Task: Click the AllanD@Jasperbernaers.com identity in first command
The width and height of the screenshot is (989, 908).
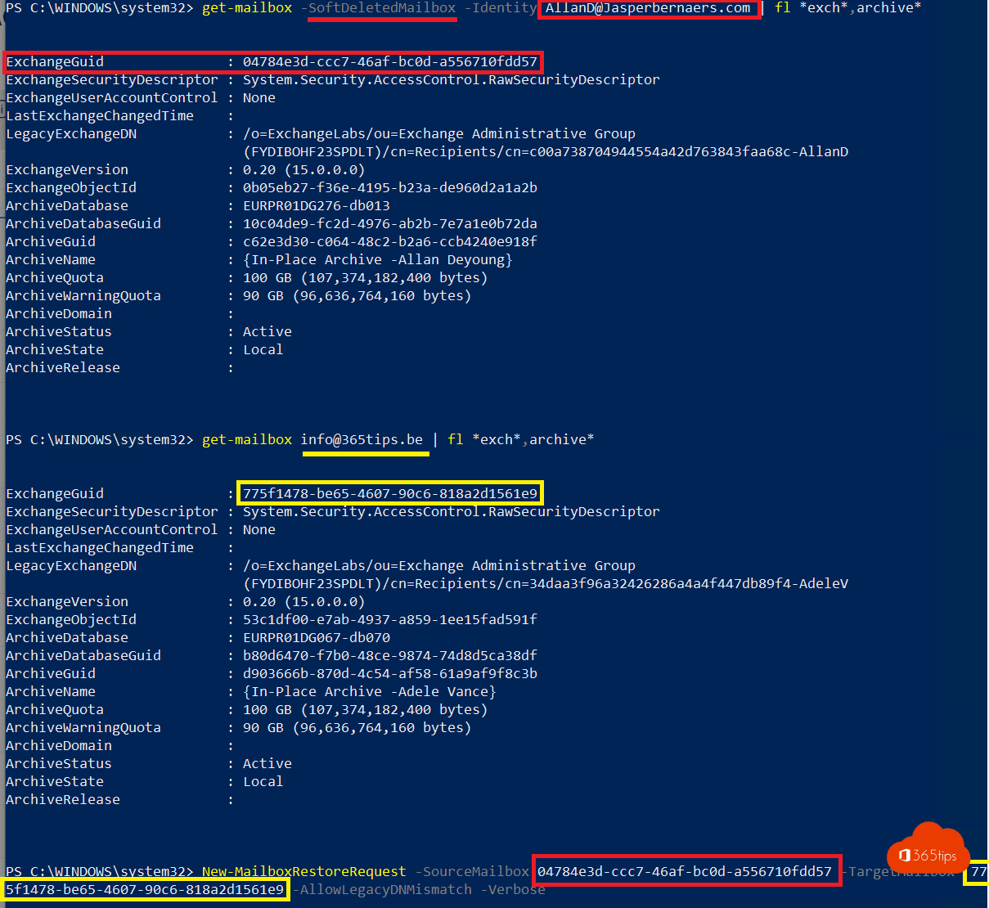Action: 648,8
